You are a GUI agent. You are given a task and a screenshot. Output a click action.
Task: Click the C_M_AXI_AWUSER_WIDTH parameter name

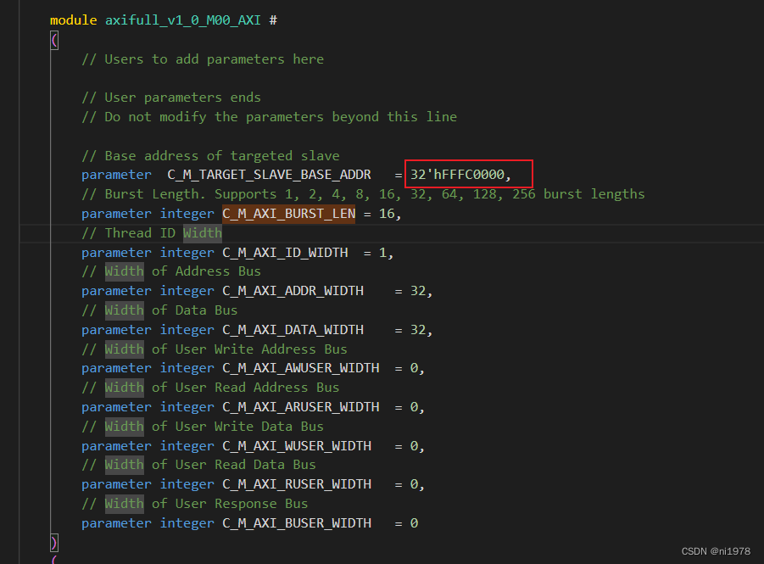pos(301,367)
